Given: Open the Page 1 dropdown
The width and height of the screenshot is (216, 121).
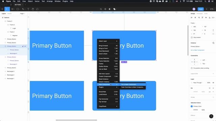Looking at the screenshot, I should pos(23,13).
